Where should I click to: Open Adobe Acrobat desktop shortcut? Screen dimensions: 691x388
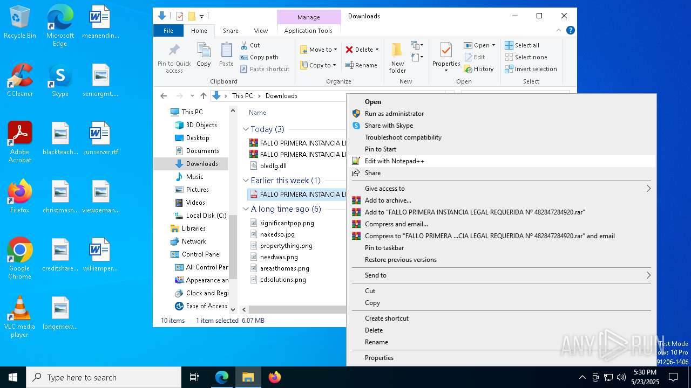(x=20, y=142)
